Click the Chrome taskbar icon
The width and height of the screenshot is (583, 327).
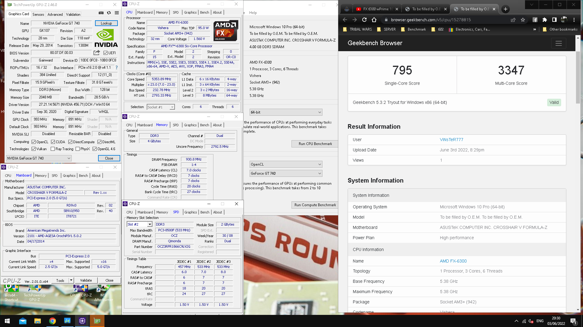point(53,321)
